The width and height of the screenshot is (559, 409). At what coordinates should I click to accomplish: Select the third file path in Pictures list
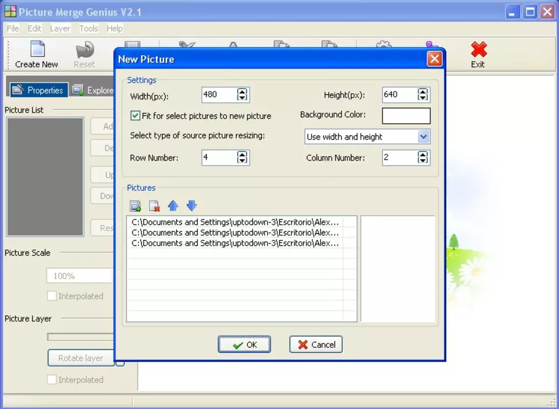pyautogui.click(x=235, y=243)
